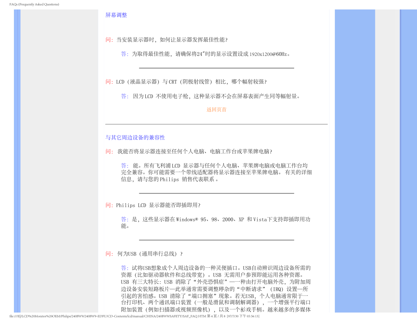This screenshot has width=417, height=322.
Task: Click the line 边设备安装短路板片
Action: [x=215, y=289]
